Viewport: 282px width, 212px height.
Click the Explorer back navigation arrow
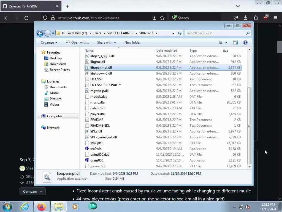click(40, 33)
